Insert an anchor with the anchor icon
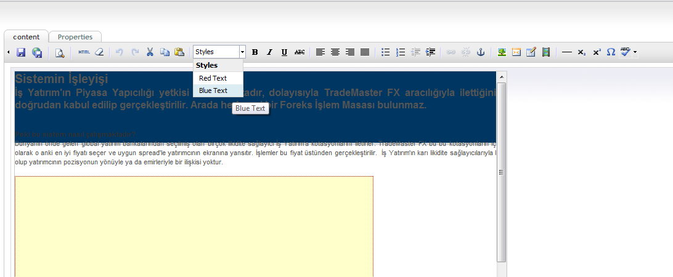Screen dimensions: 673x277 click(x=481, y=52)
